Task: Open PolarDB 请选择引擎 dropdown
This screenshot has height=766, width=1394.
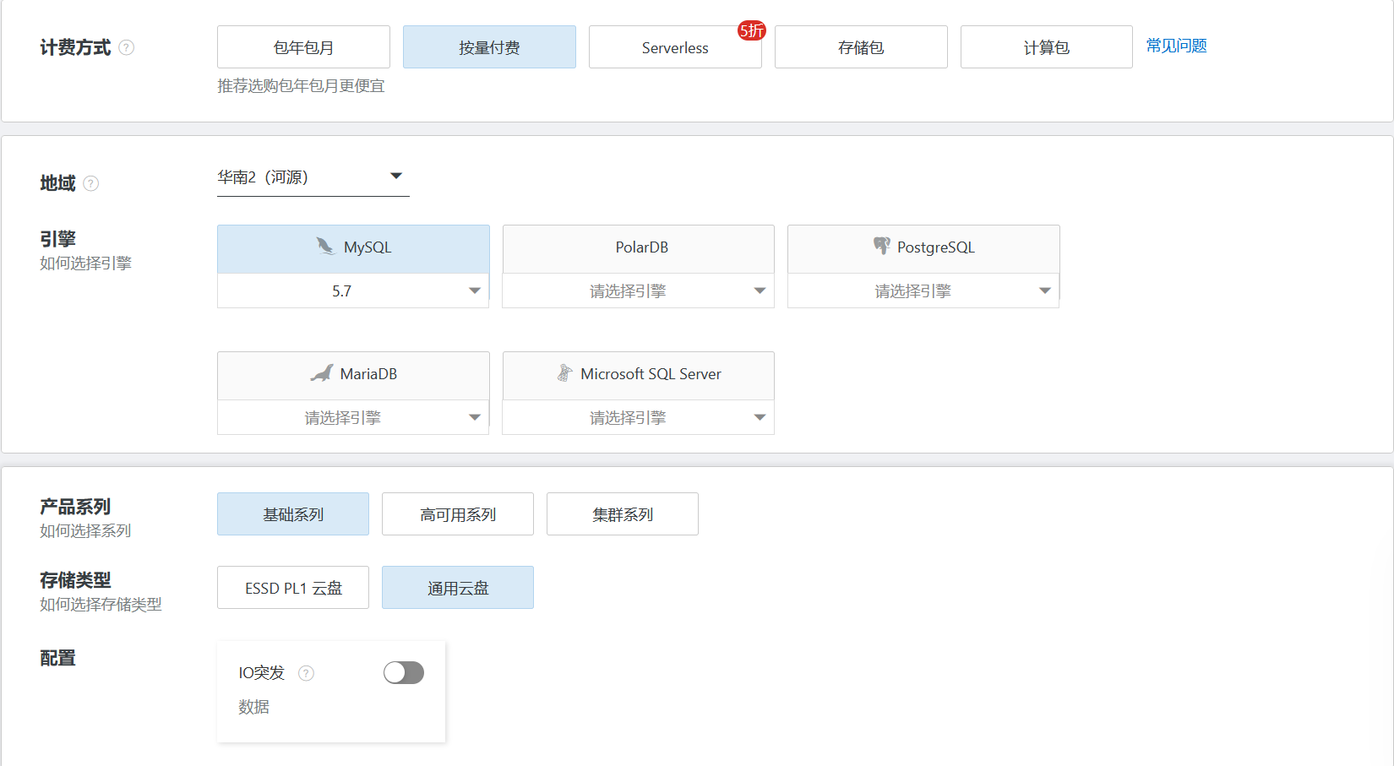Action: coord(639,291)
